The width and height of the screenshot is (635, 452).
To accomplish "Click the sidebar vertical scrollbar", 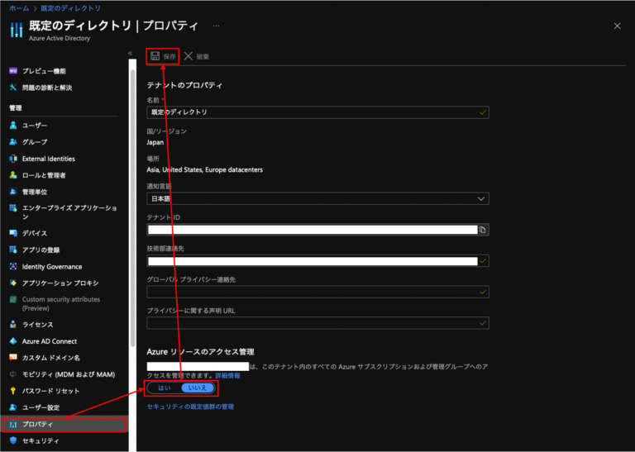I will 132,208.
